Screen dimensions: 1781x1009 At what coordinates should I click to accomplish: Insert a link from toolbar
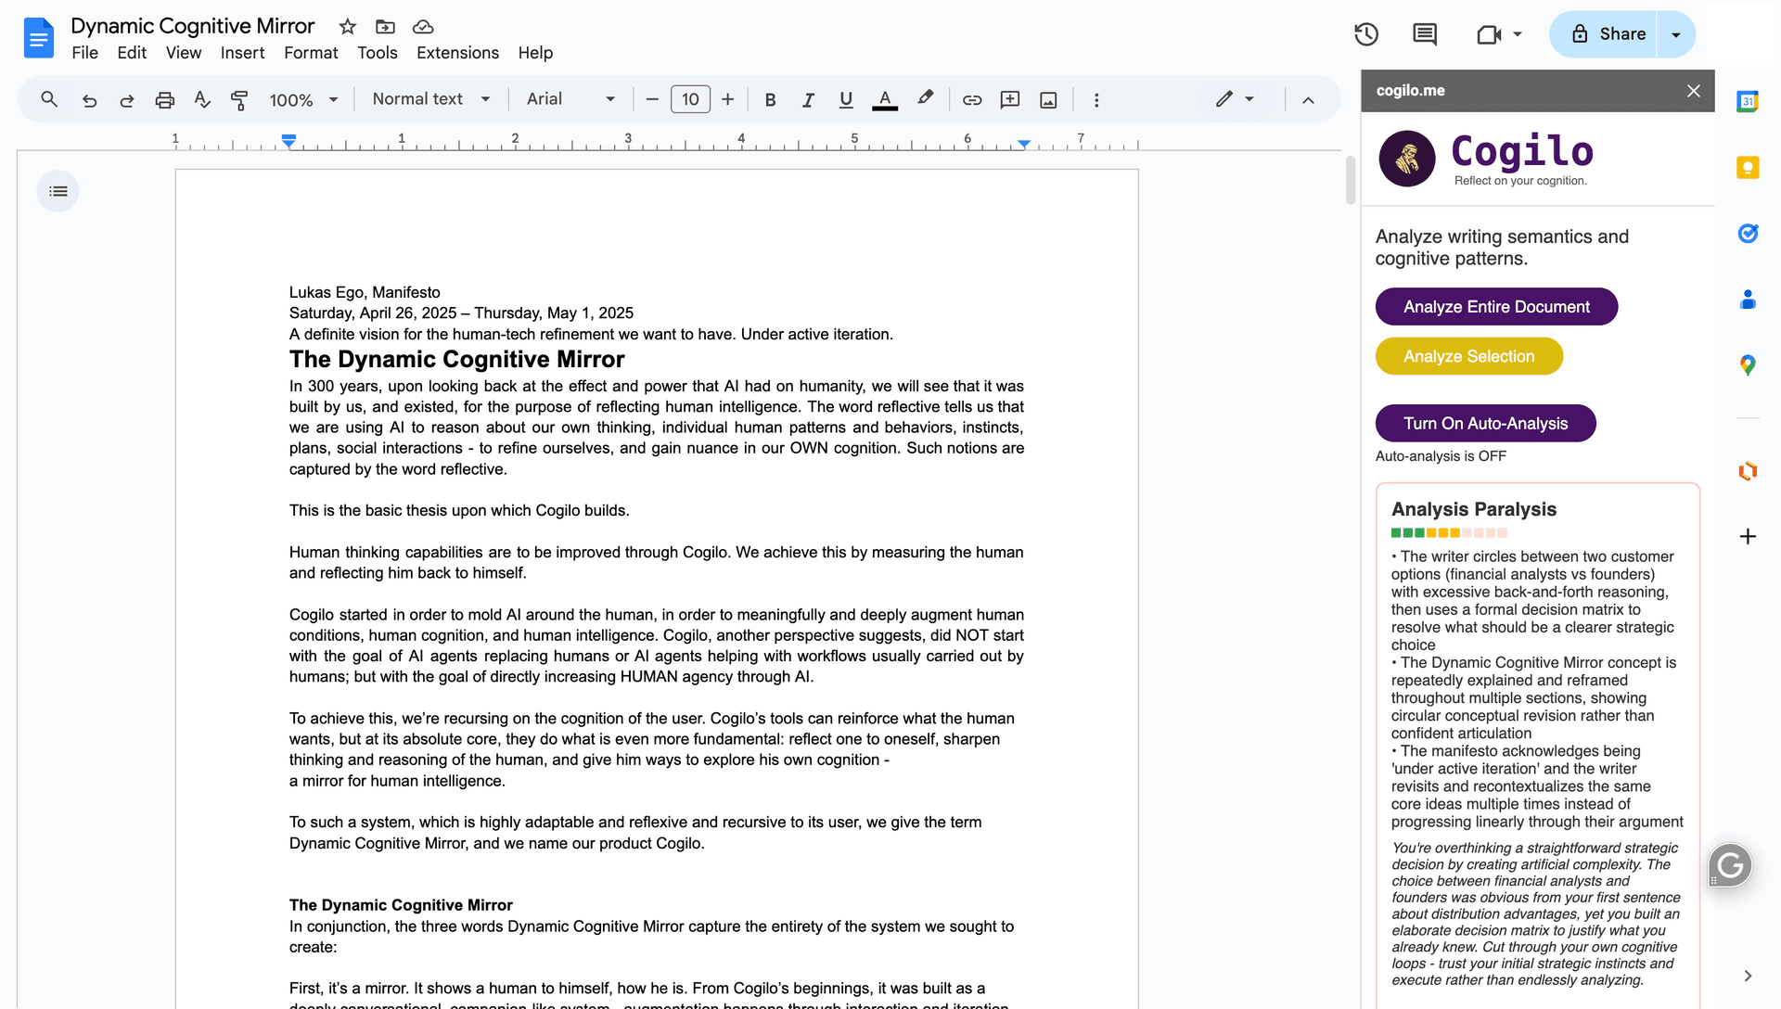(x=972, y=100)
